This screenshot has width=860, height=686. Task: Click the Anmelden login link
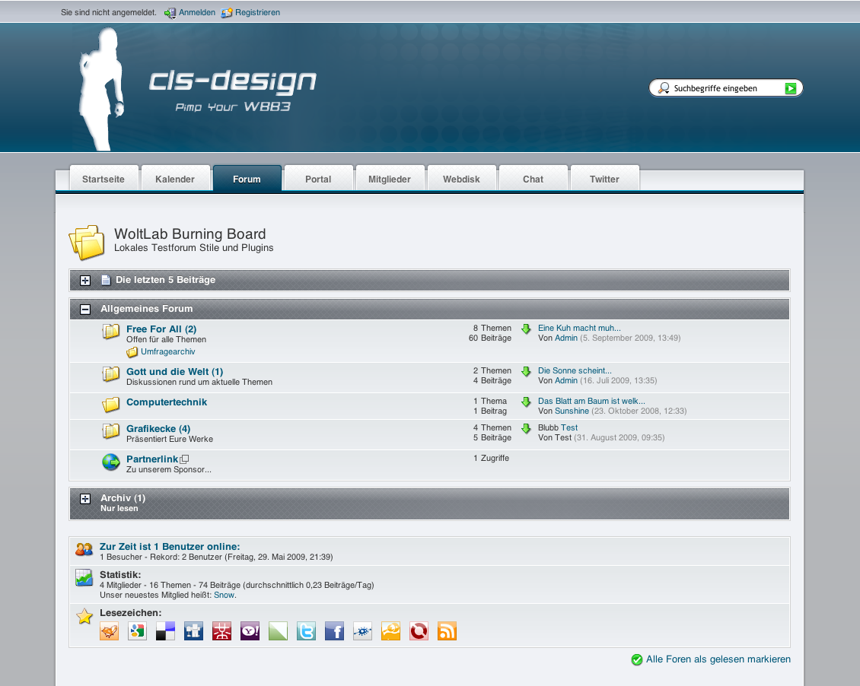pyautogui.click(x=196, y=12)
